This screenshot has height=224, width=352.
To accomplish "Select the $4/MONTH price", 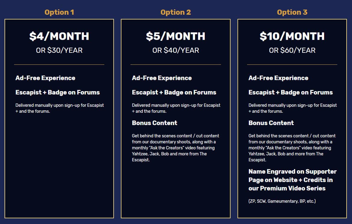I will point(59,36).
